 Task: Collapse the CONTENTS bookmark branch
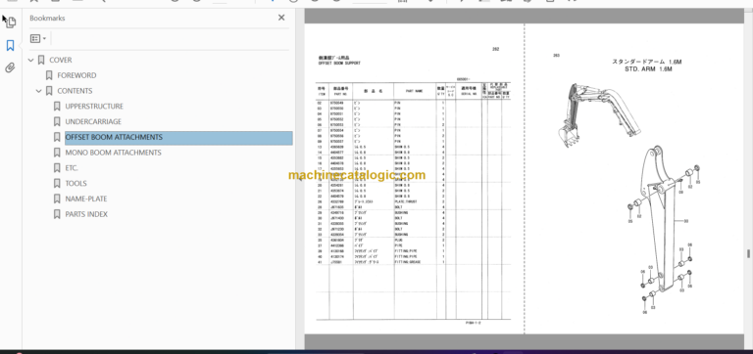pos(39,91)
